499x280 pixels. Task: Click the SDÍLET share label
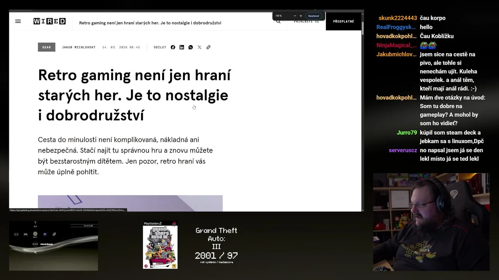click(x=160, y=47)
